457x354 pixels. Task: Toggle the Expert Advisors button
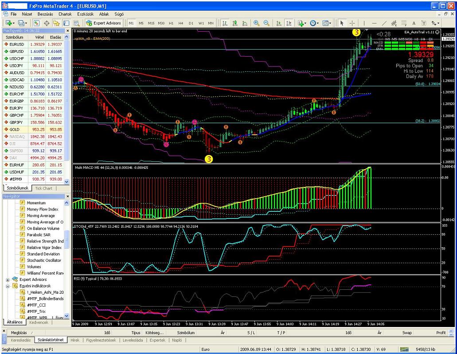click(103, 23)
